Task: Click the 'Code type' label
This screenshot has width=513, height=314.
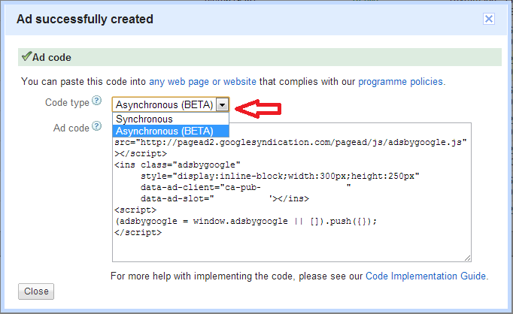Action: tap(67, 103)
